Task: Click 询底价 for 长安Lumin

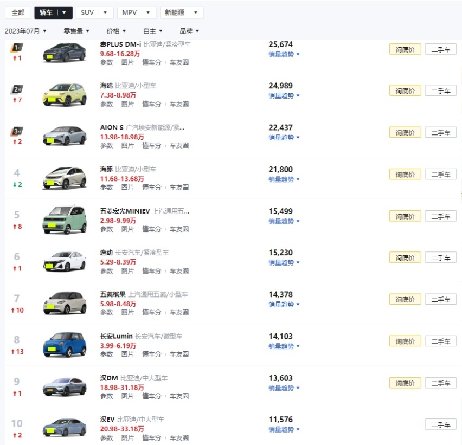Action: (405, 341)
